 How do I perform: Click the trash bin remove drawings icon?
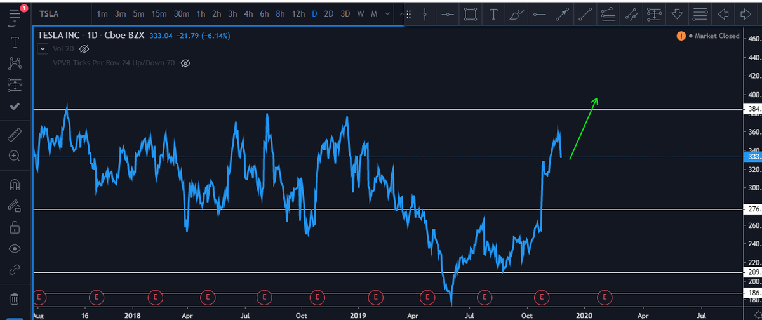[x=15, y=298]
